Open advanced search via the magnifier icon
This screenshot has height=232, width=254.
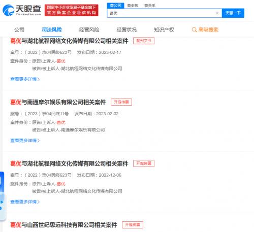(194, 30)
